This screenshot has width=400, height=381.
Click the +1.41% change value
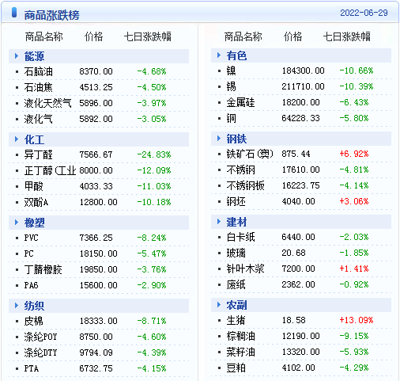(x=354, y=269)
